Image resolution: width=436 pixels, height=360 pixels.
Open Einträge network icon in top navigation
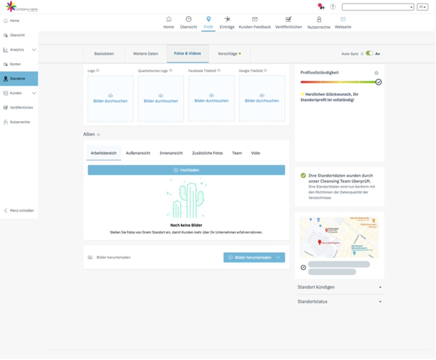coord(228,19)
